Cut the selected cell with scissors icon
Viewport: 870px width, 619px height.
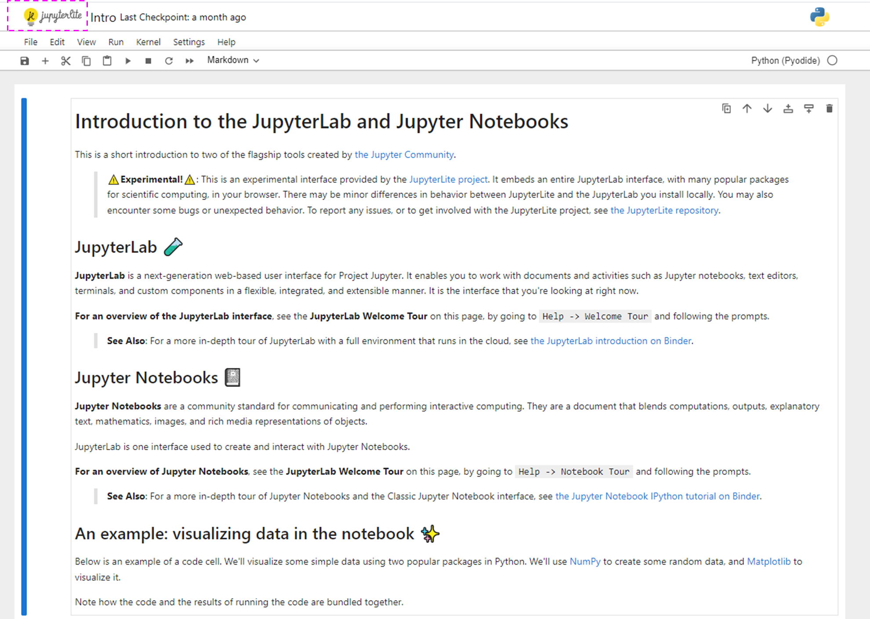click(65, 61)
